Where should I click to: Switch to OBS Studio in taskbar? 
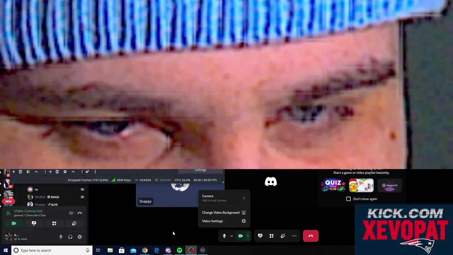[x=191, y=250]
